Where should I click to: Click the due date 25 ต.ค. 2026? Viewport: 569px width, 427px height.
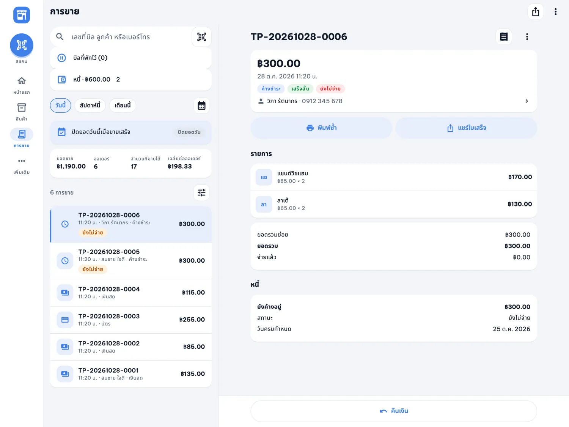click(x=511, y=329)
